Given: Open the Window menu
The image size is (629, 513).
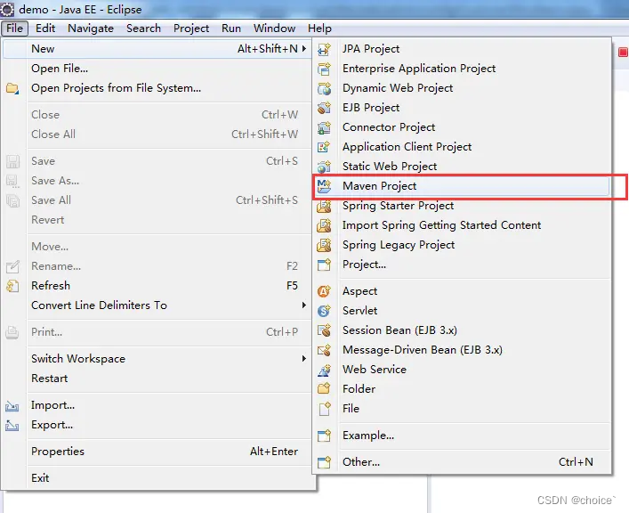Looking at the screenshot, I should (274, 28).
